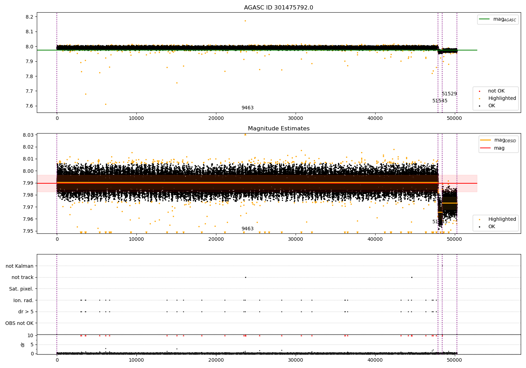
Task: Click the '8.03' y-tick in middle plot
Action: click(28, 135)
